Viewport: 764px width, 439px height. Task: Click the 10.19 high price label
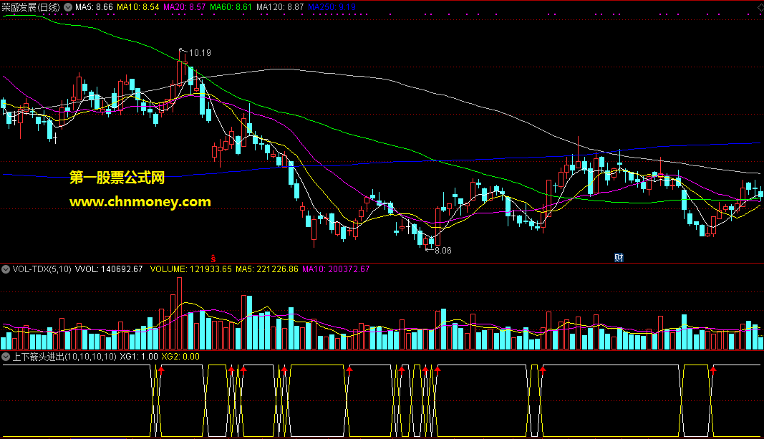click(x=200, y=52)
